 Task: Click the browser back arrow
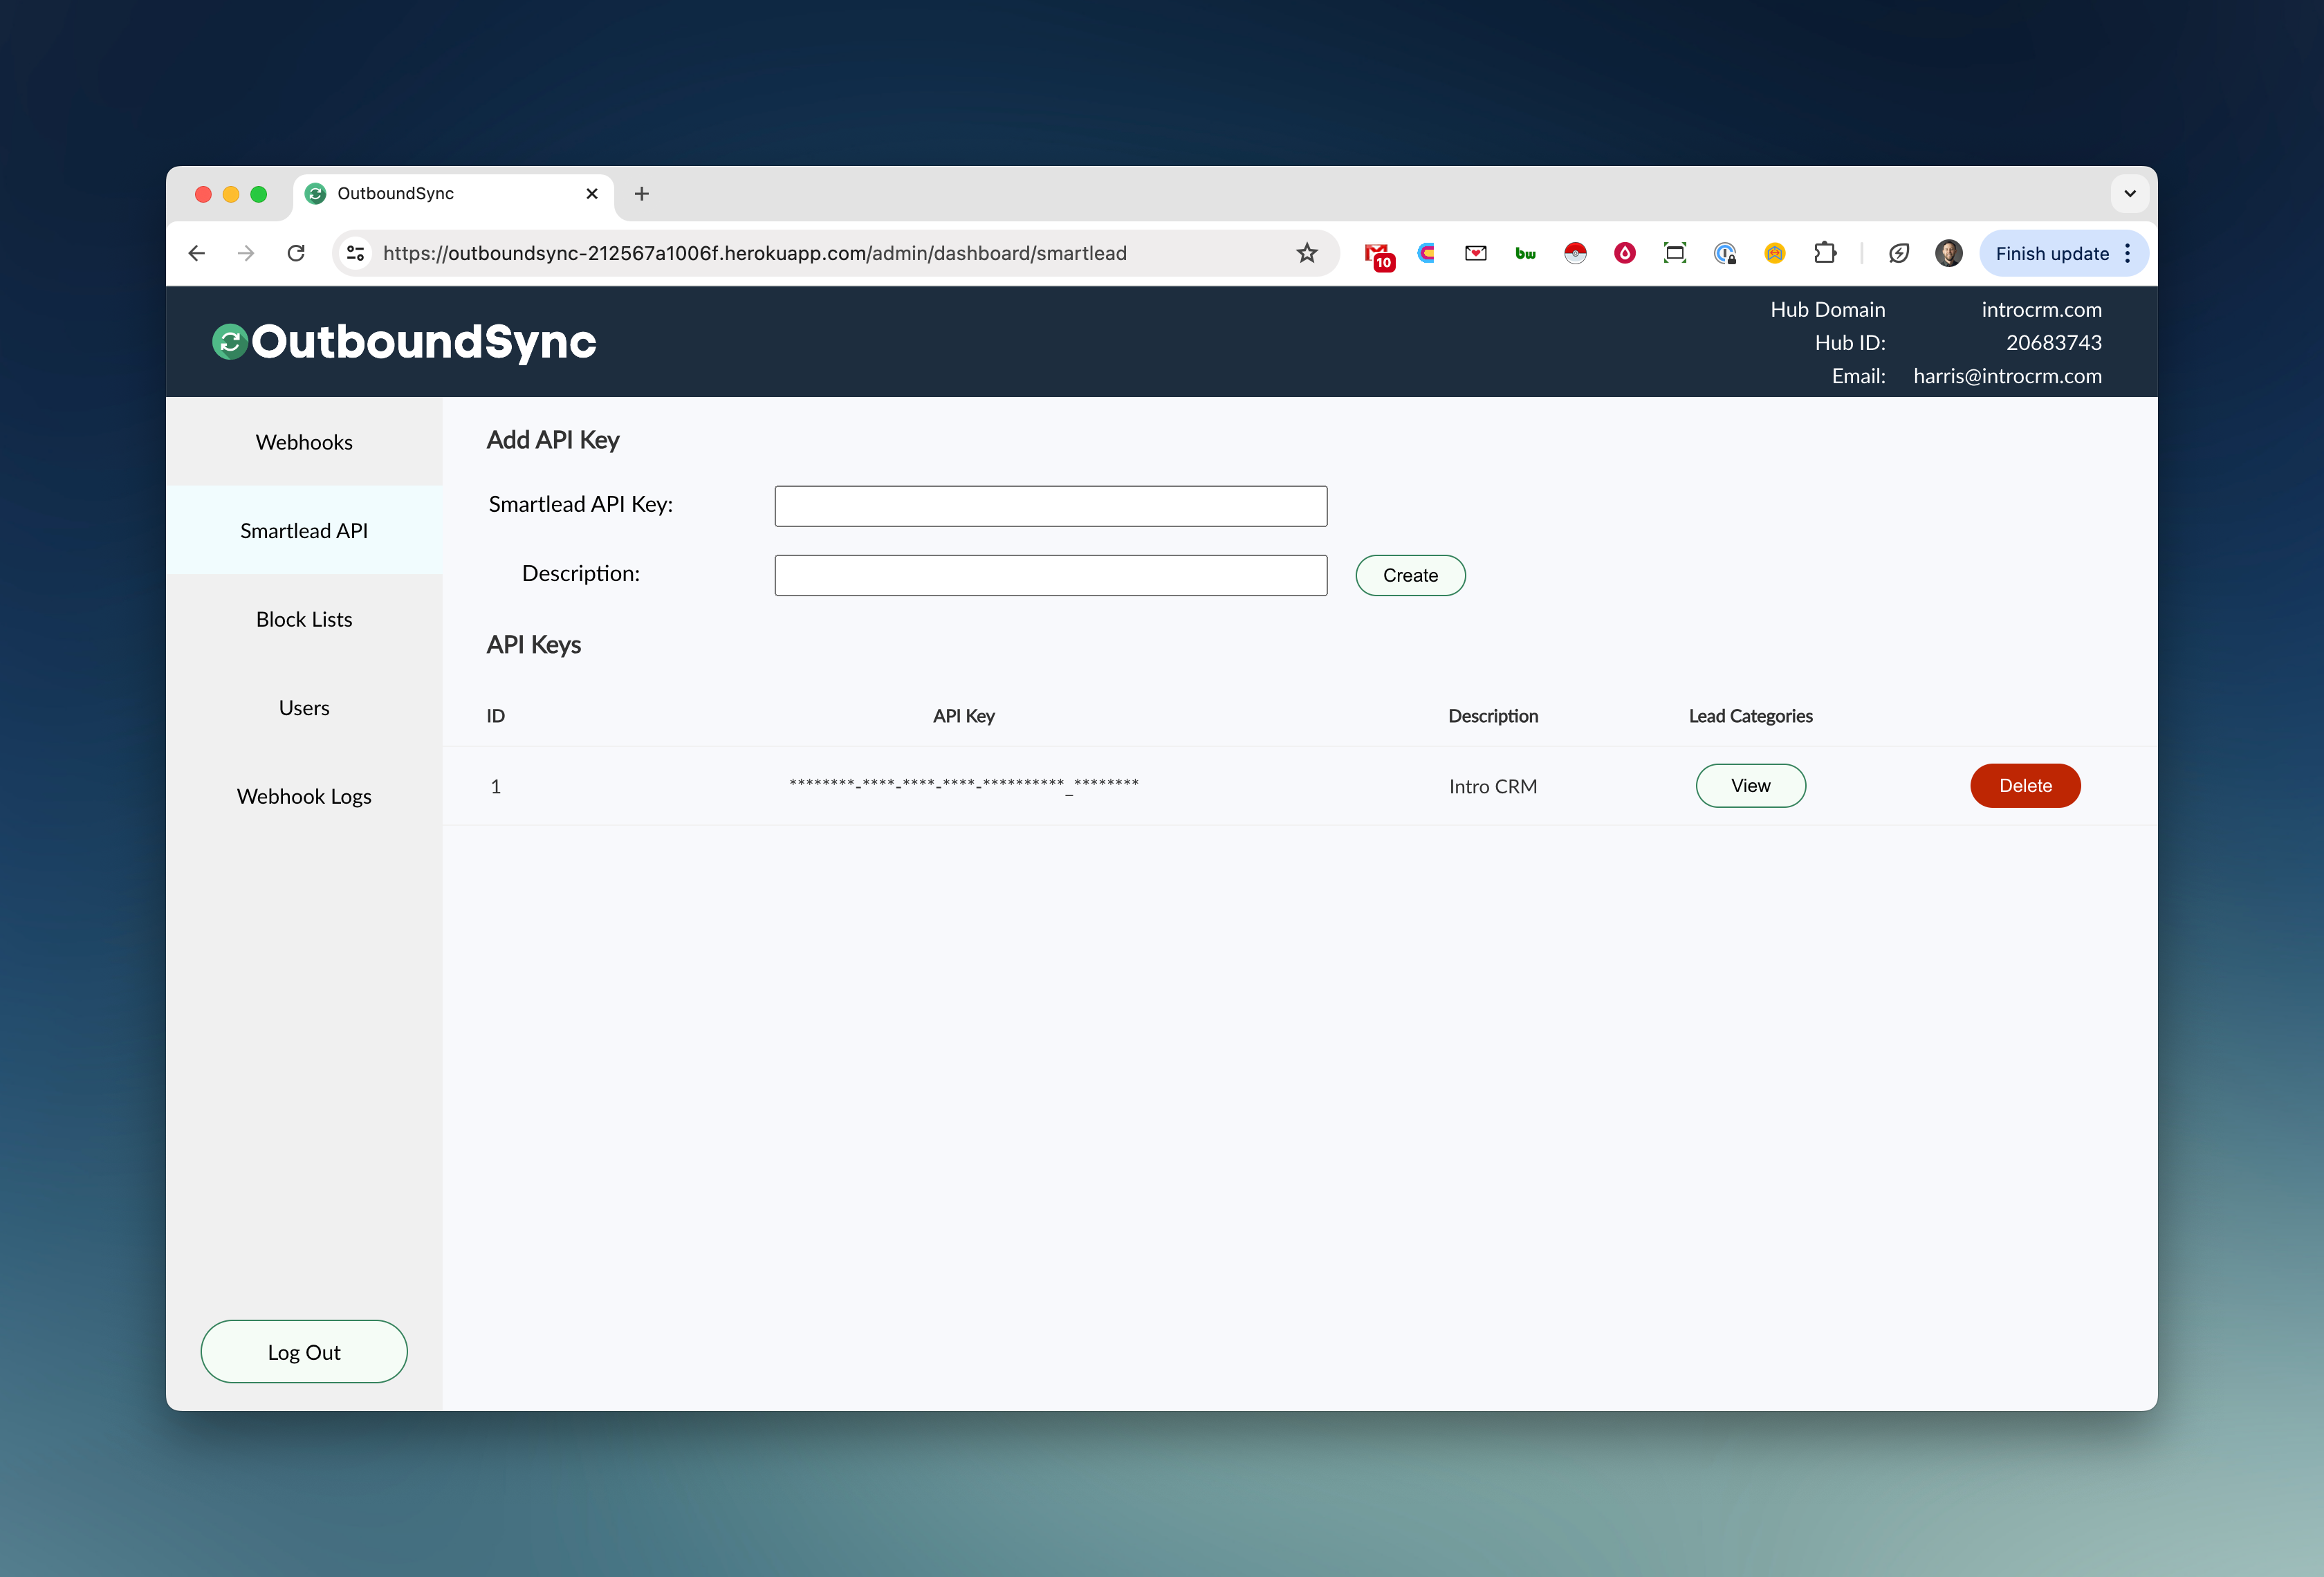(197, 253)
